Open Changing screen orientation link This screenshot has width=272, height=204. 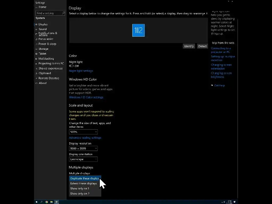tap(221, 67)
